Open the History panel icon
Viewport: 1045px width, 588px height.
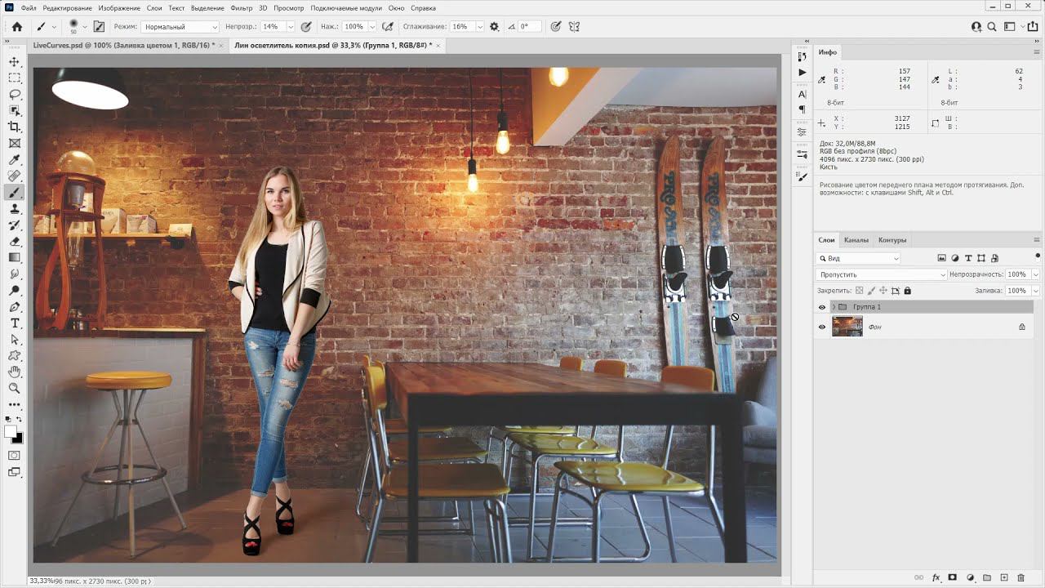(x=802, y=56)
